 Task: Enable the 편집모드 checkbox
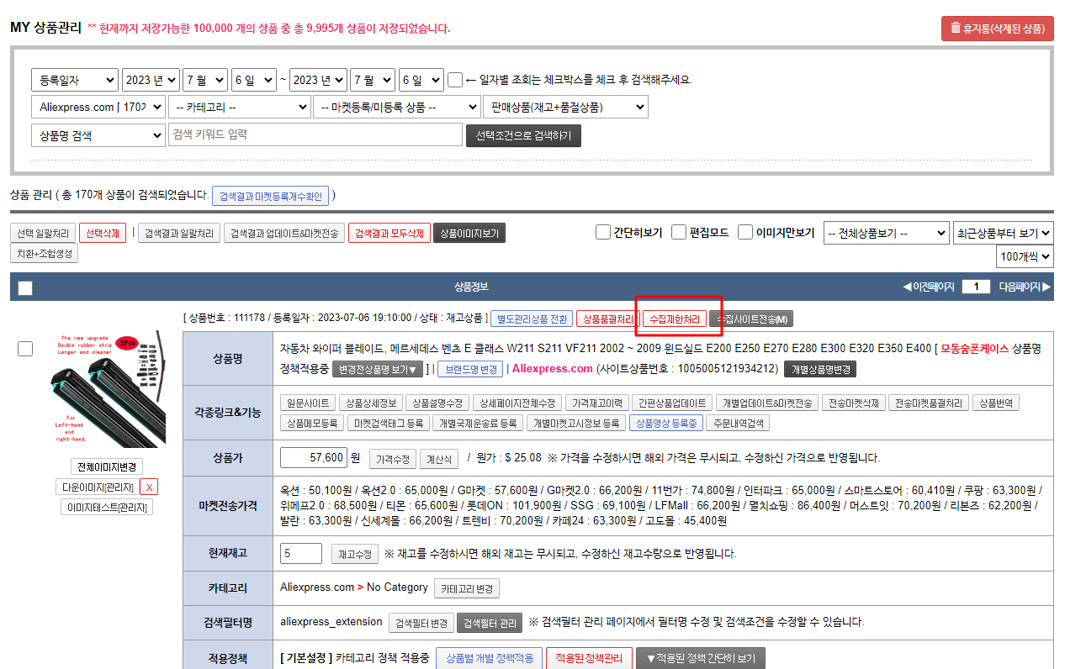(x=679, y=233)
